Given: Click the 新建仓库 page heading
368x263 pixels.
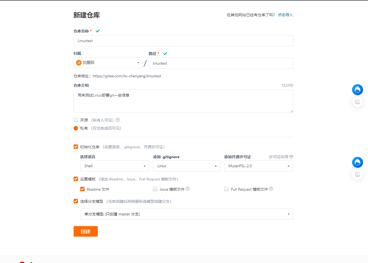Looking at the screenshot, I should pos(87,15).
